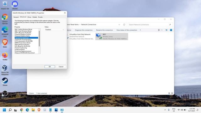Image resolution: width=201 pixels, height=113 pixels.
Task: Switch to the Details tab
Action: (x=35, y=17)
